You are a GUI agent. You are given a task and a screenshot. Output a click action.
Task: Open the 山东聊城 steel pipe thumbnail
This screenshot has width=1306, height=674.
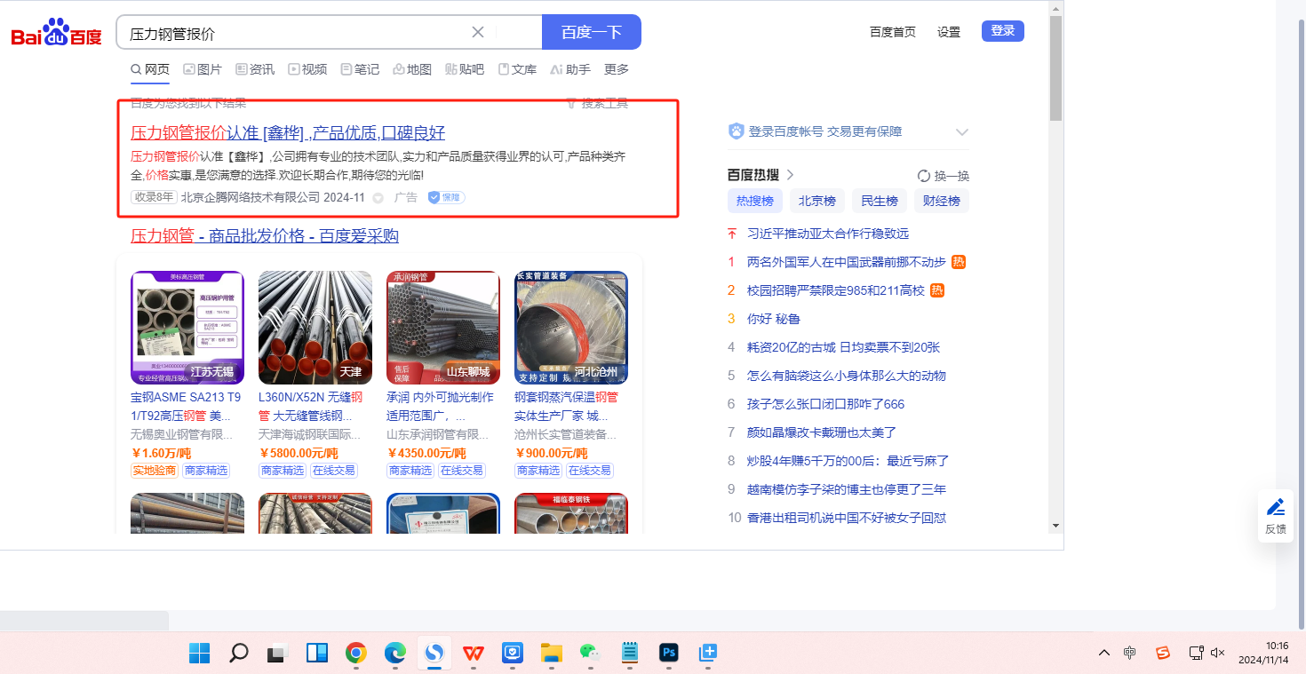point(443,328)
